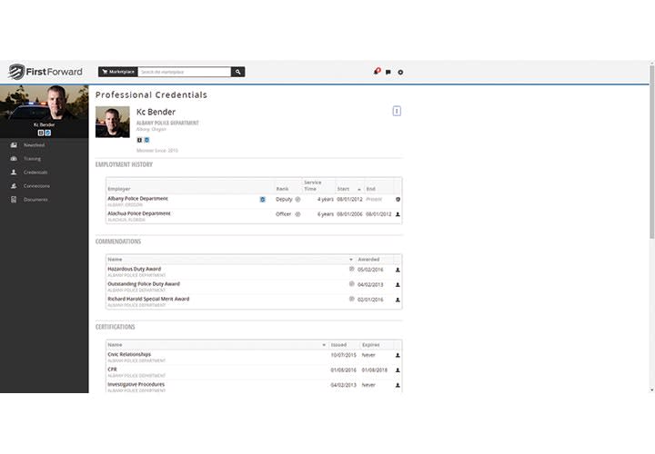Click Kc Bender's profile photo thumbnail

point(113,123)
